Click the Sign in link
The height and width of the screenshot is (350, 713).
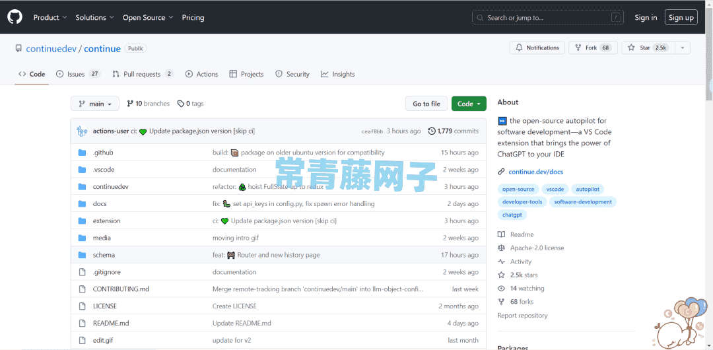(x=646, y=17)
